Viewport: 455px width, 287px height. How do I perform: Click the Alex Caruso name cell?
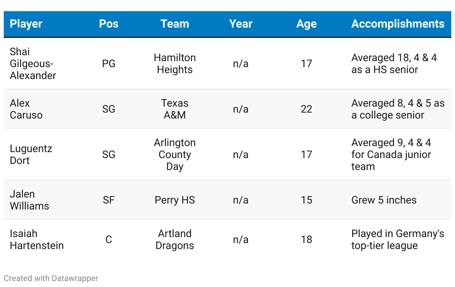(26, 109)
